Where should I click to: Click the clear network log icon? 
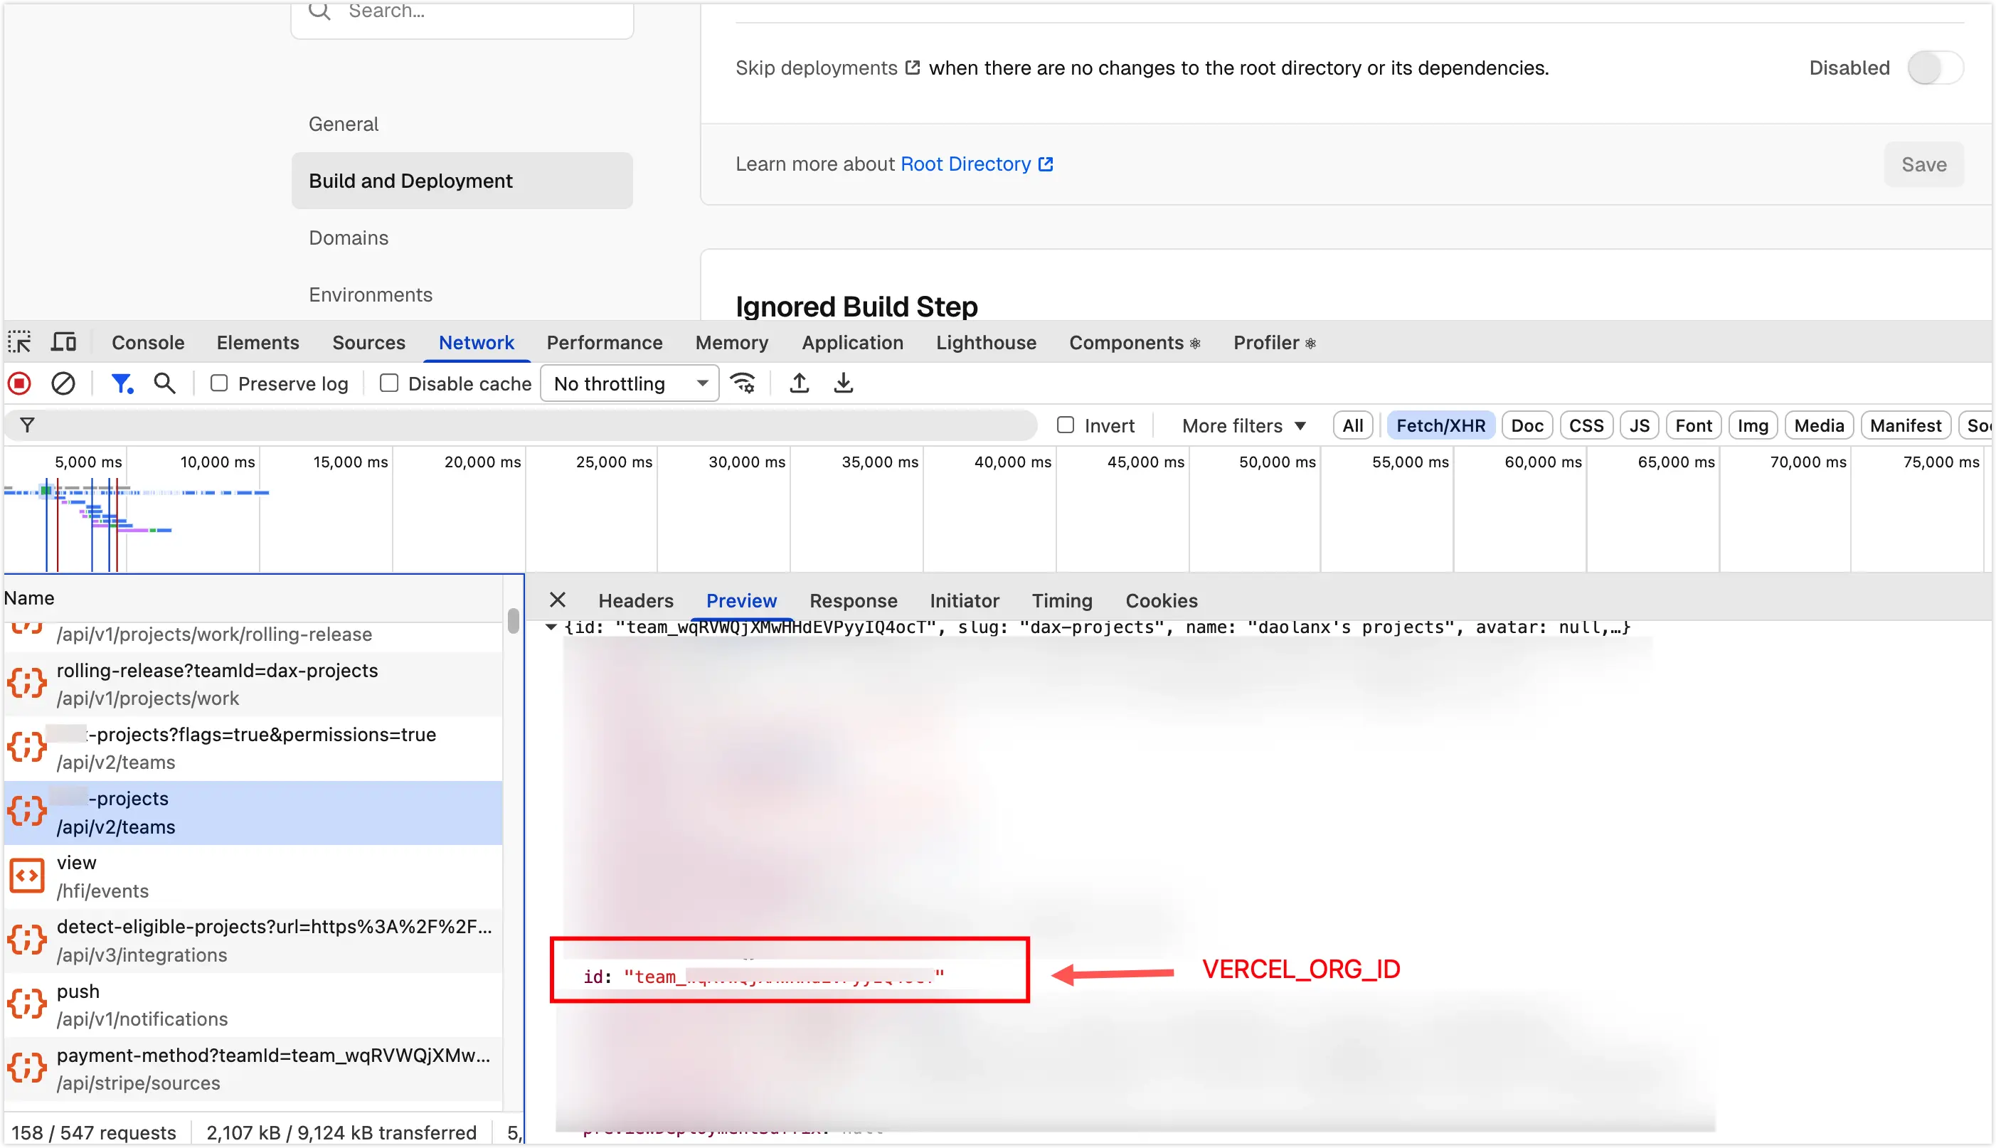pos(63,384)
